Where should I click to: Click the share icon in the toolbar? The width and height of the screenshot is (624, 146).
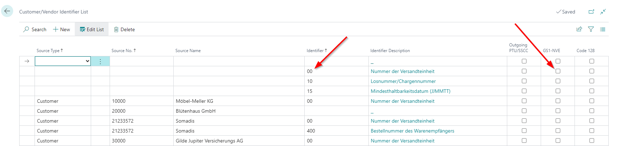(579, 29)
